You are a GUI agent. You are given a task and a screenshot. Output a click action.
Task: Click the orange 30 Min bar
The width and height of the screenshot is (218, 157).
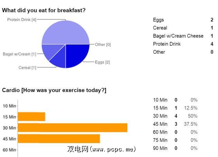[72, 128]
